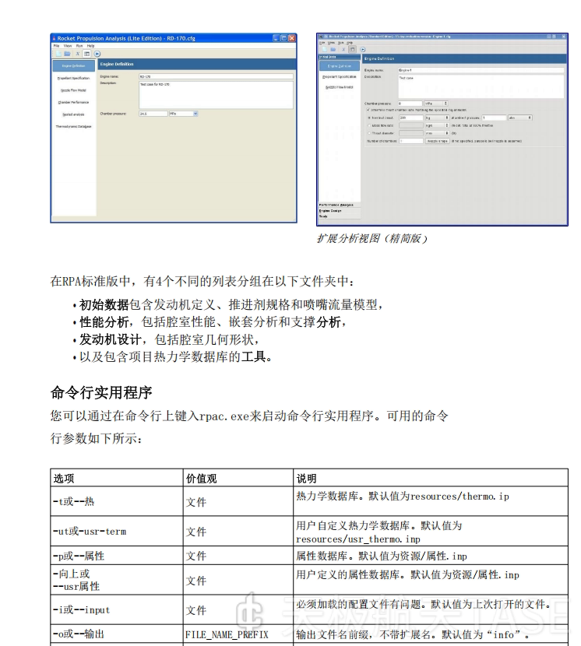
Task: Click chamber pressure field showing 24.5
Action: pos(153,114)
